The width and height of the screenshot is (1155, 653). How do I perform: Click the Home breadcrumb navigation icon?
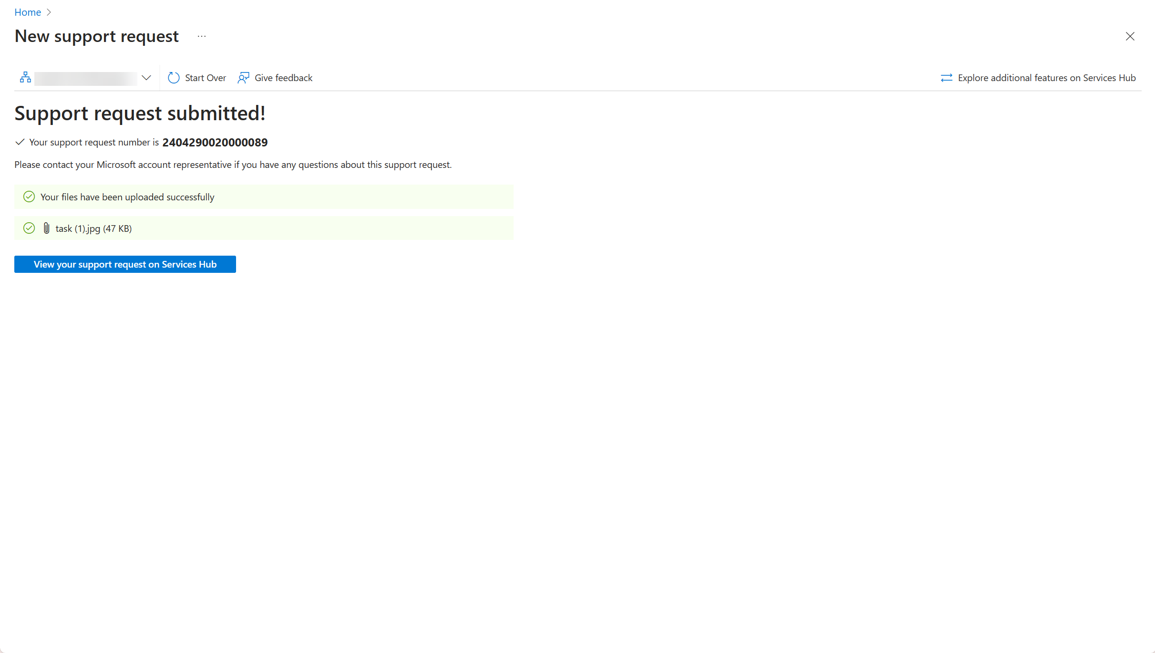coord(28,12)
